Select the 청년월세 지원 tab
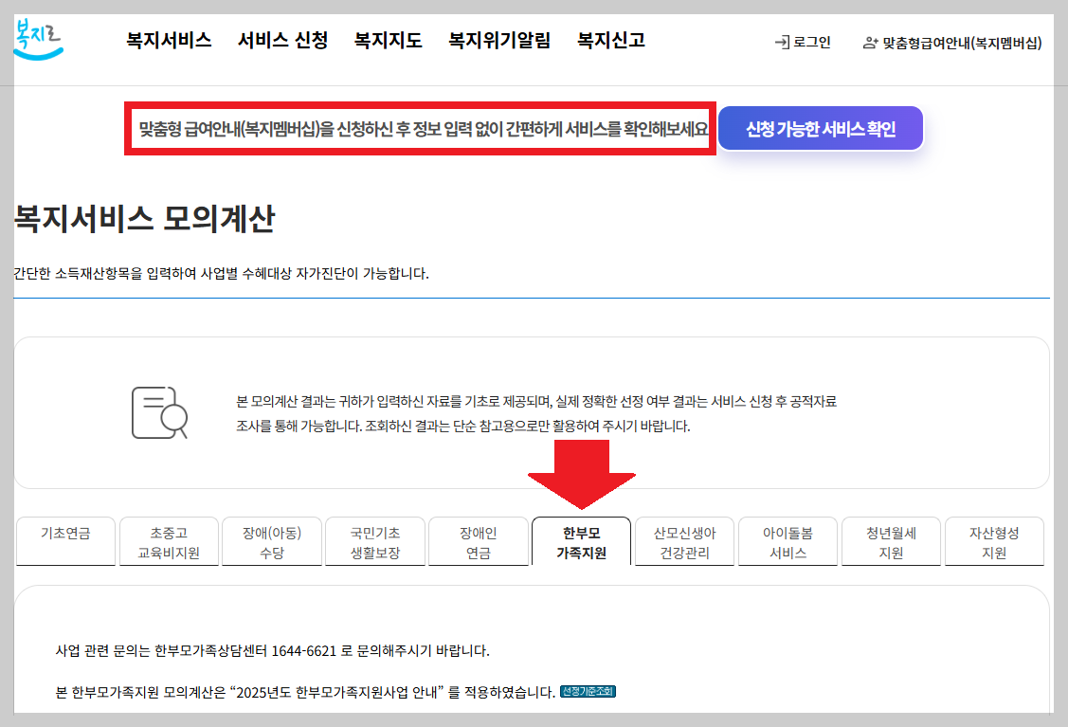This screenshot has height=727, width=1068. 891,541
